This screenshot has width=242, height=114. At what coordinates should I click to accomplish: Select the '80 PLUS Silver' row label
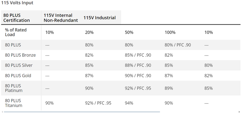coord(19,65)
